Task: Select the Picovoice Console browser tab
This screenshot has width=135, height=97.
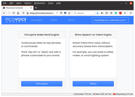Action: click(17, 8)
